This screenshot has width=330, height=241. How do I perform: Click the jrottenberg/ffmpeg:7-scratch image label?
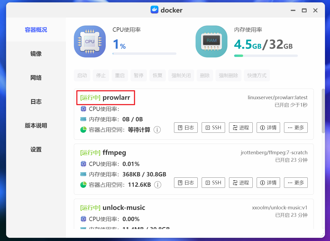pos(274,153)
